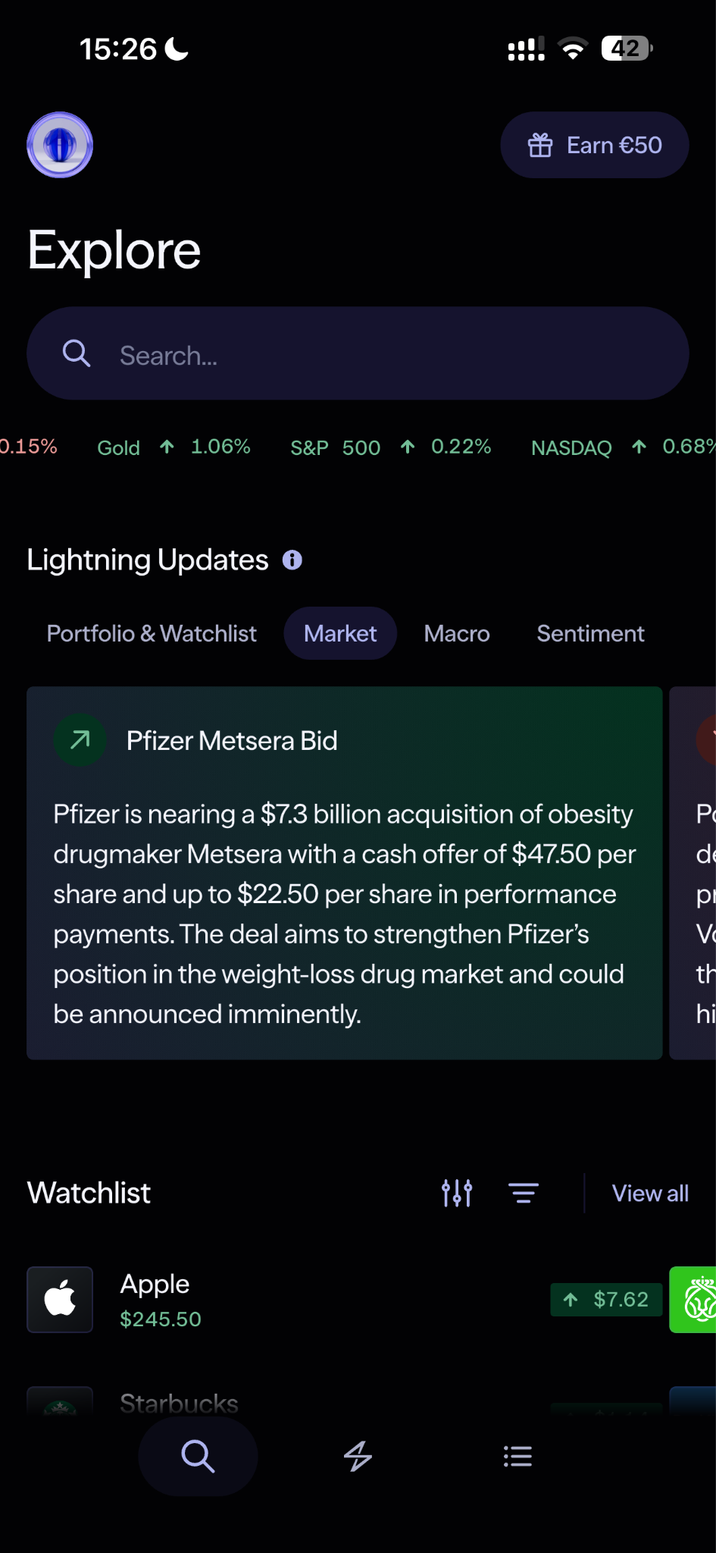Switch to the Sentiment filter

coord(590,633)
